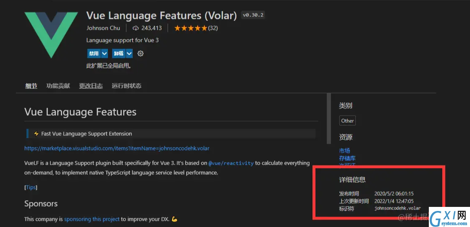Click the Vue logo extension icon
Viewport: 470px width, 227px height.
pyautogui.click(x=51, y=34)
